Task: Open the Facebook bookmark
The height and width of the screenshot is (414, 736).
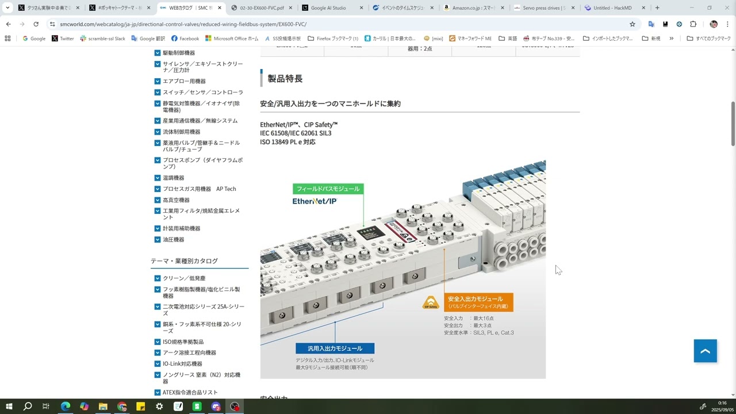Action: tap(185, 39)
